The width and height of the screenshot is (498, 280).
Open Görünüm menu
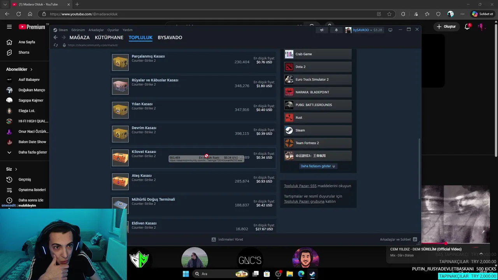(x=78, y=30)
